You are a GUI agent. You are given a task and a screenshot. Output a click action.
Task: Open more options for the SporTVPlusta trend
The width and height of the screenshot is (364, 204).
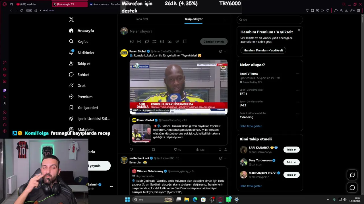(x=298, y=74)
